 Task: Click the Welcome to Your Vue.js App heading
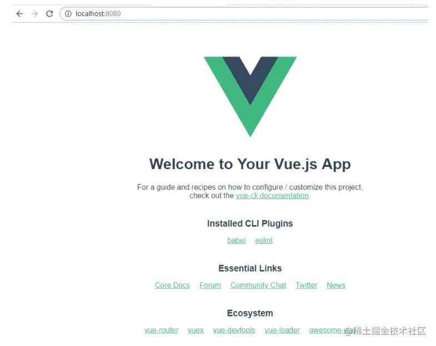(x=250, y=164)
